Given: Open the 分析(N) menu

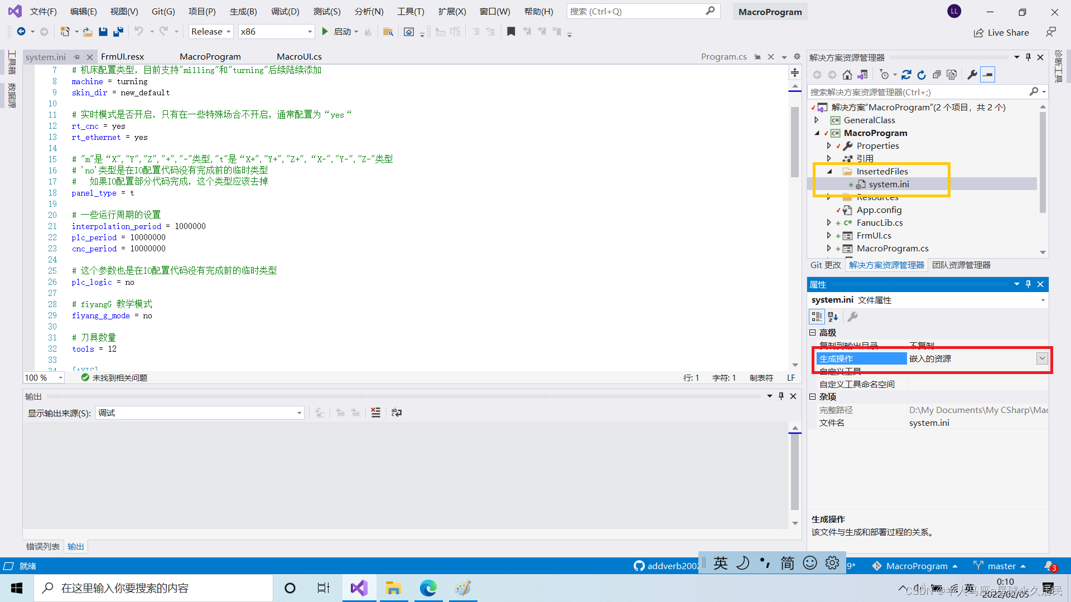Looking at the screenshot, I should tap(369, 11).
